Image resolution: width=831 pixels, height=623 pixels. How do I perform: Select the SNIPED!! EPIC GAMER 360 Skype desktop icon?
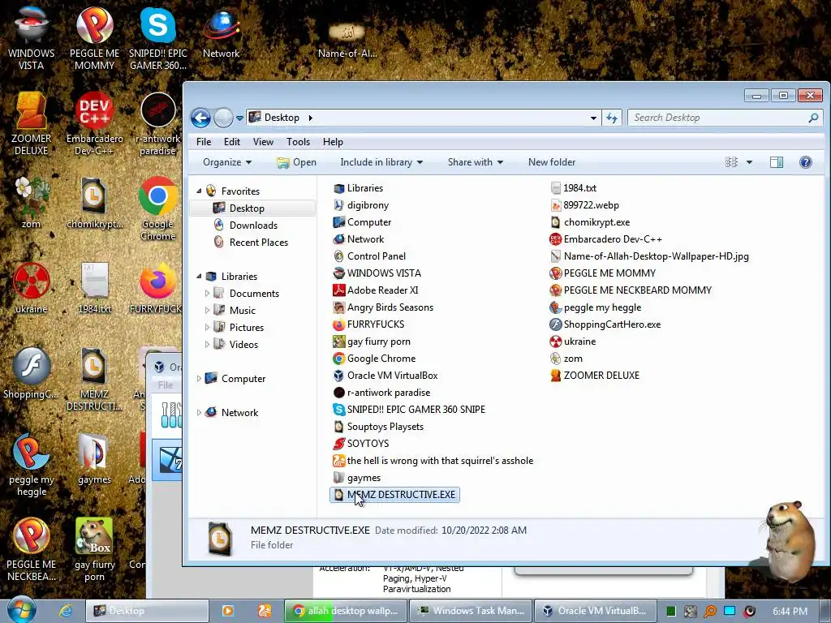158,38
